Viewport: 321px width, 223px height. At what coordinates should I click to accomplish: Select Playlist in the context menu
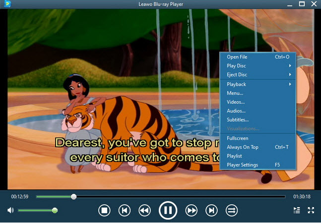tap(258, 156)
